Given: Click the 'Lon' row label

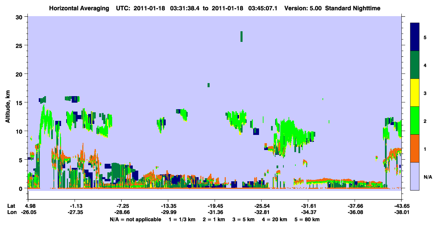Looking at the screenshot, I should [11, 213].
